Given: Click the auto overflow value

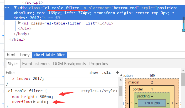Looking at the screenshot, I should coord(42,102).
